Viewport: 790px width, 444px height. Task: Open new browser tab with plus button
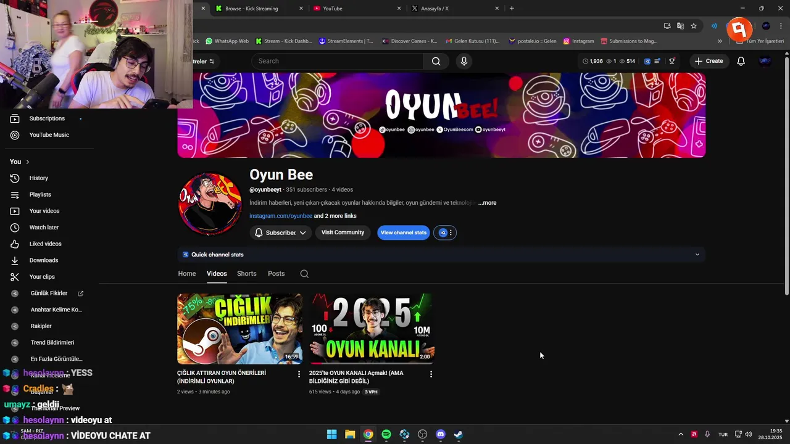512,9
